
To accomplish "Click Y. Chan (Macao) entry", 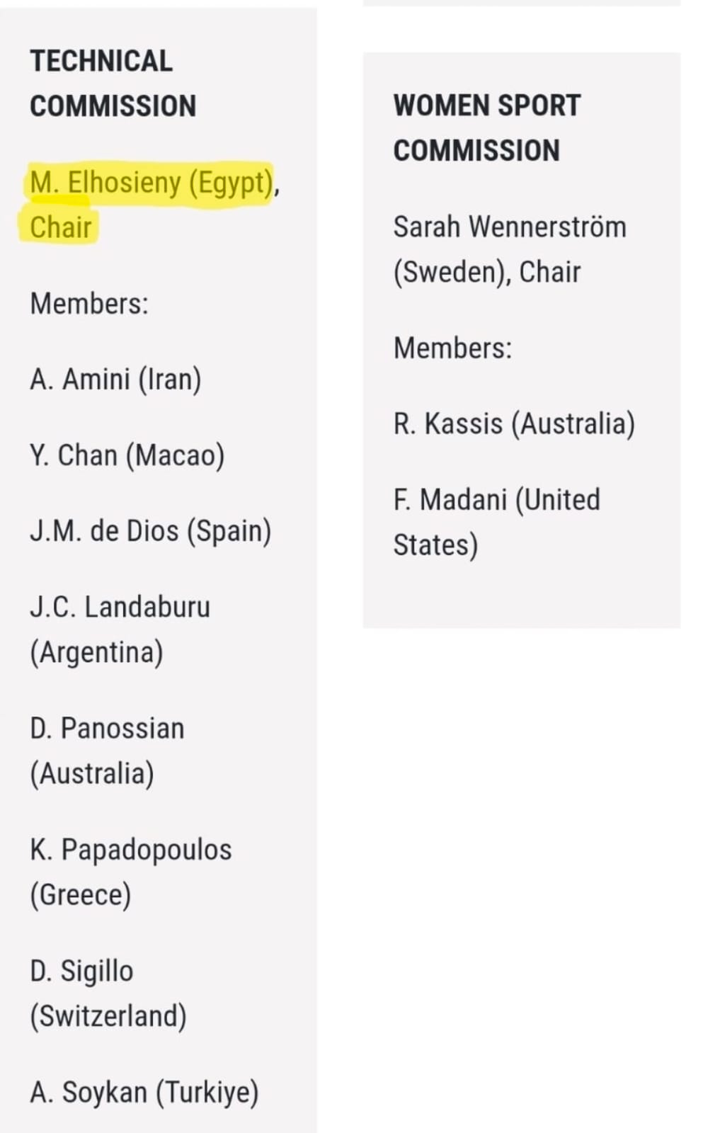I will click(127, 455).
